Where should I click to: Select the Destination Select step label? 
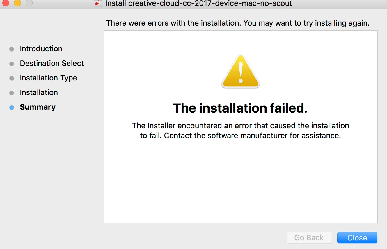(x=52, y=63)
